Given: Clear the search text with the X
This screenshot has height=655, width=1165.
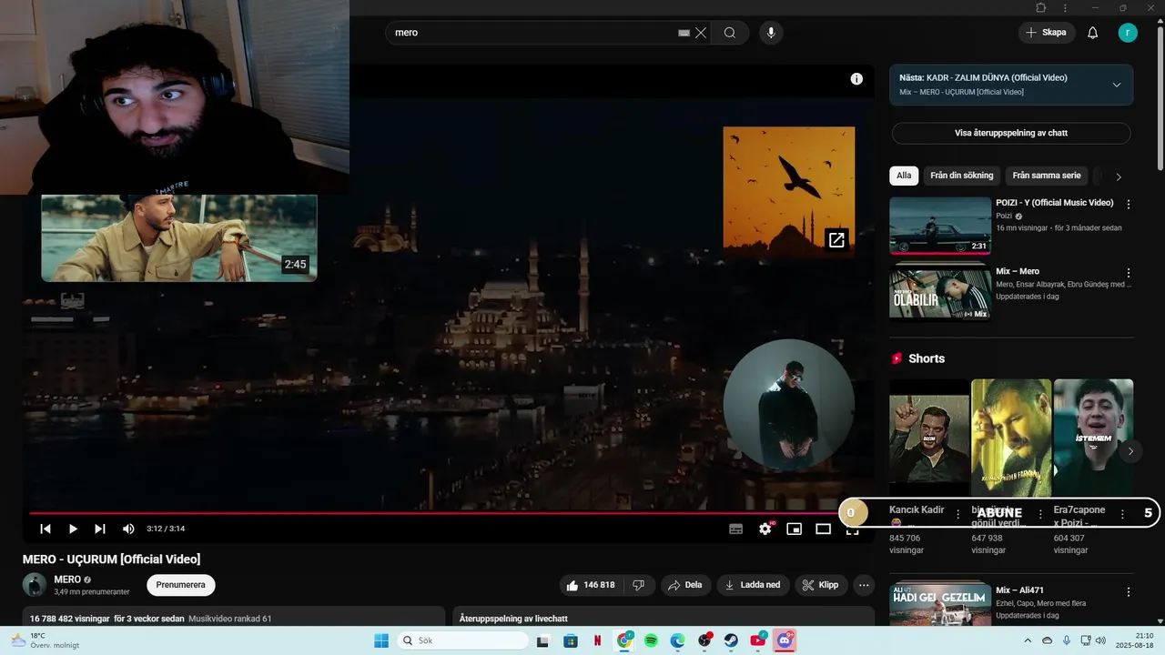Looking at the screenshot, I should point(701,33).
